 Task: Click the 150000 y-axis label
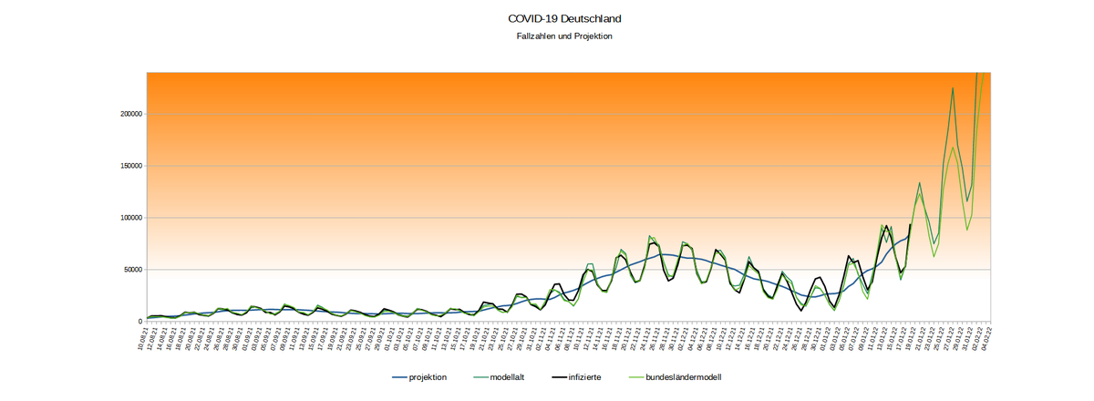(x=126, y=166)
